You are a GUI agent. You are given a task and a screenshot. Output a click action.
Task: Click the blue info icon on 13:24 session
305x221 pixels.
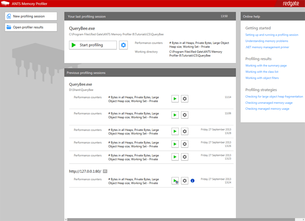[x=192, y=181]
